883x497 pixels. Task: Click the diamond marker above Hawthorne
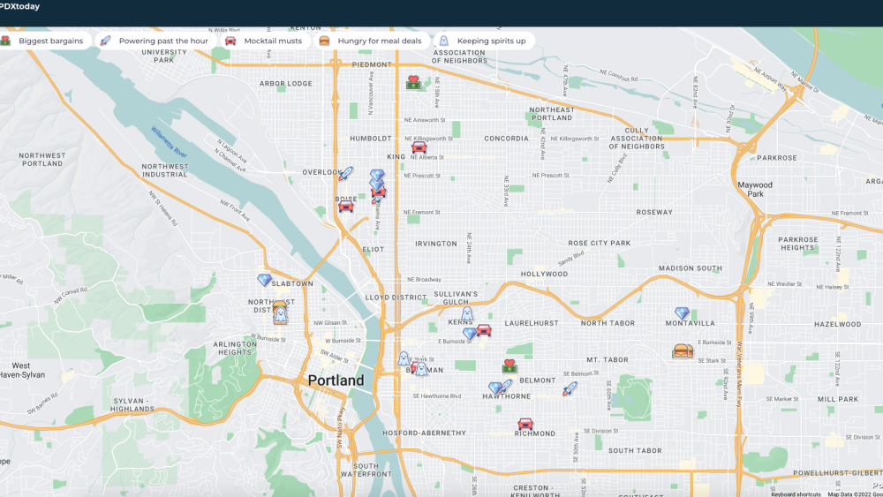495,388
